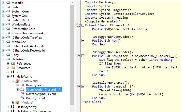Select the HelloAsync.My namespace item
The width and height of the screenshot is (181, 112).
pos(27,107)
